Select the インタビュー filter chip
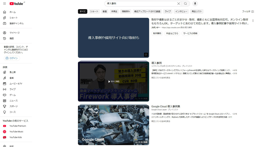The width and height of the screenshot is (275, 147). pyautogui.click(x=181, y=12)
